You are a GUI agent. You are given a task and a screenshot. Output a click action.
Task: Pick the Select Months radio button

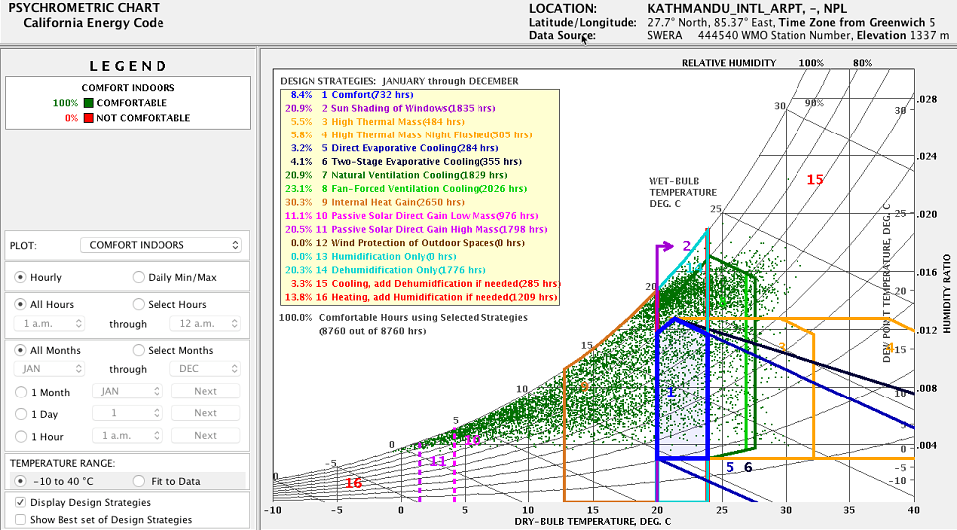pos(139,350)
